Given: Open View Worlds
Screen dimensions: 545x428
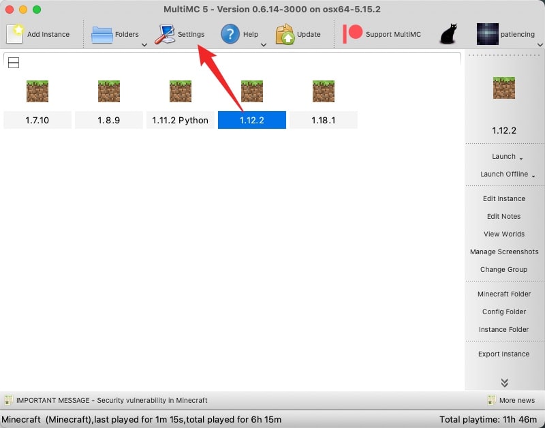Looking at the screenshot, I should click(x=504, y=234).
